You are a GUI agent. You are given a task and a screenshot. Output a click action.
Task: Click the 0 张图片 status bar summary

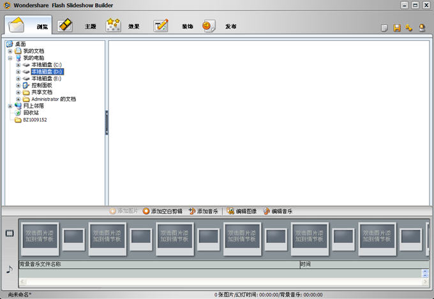pos(268,295)
